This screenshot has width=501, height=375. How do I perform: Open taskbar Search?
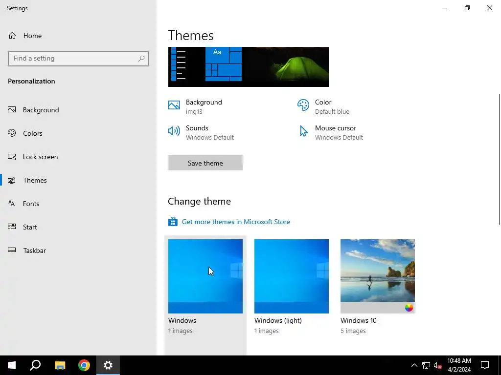[35, 365]
